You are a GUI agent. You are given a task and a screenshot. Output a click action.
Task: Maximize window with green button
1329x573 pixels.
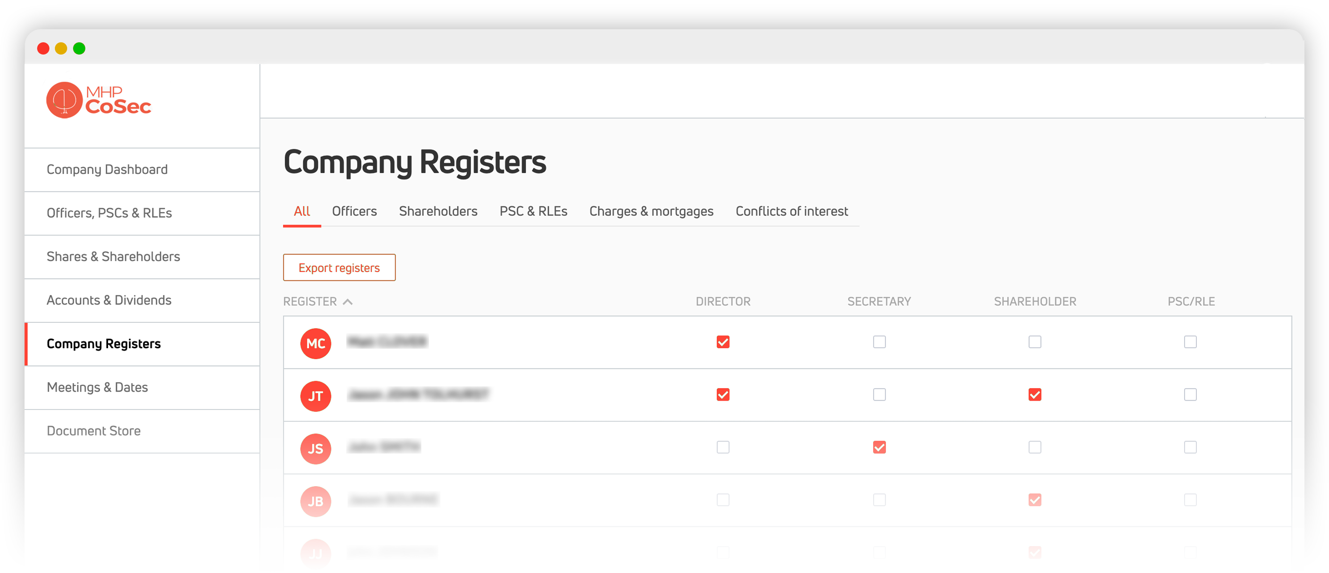[x=79, y=49]
